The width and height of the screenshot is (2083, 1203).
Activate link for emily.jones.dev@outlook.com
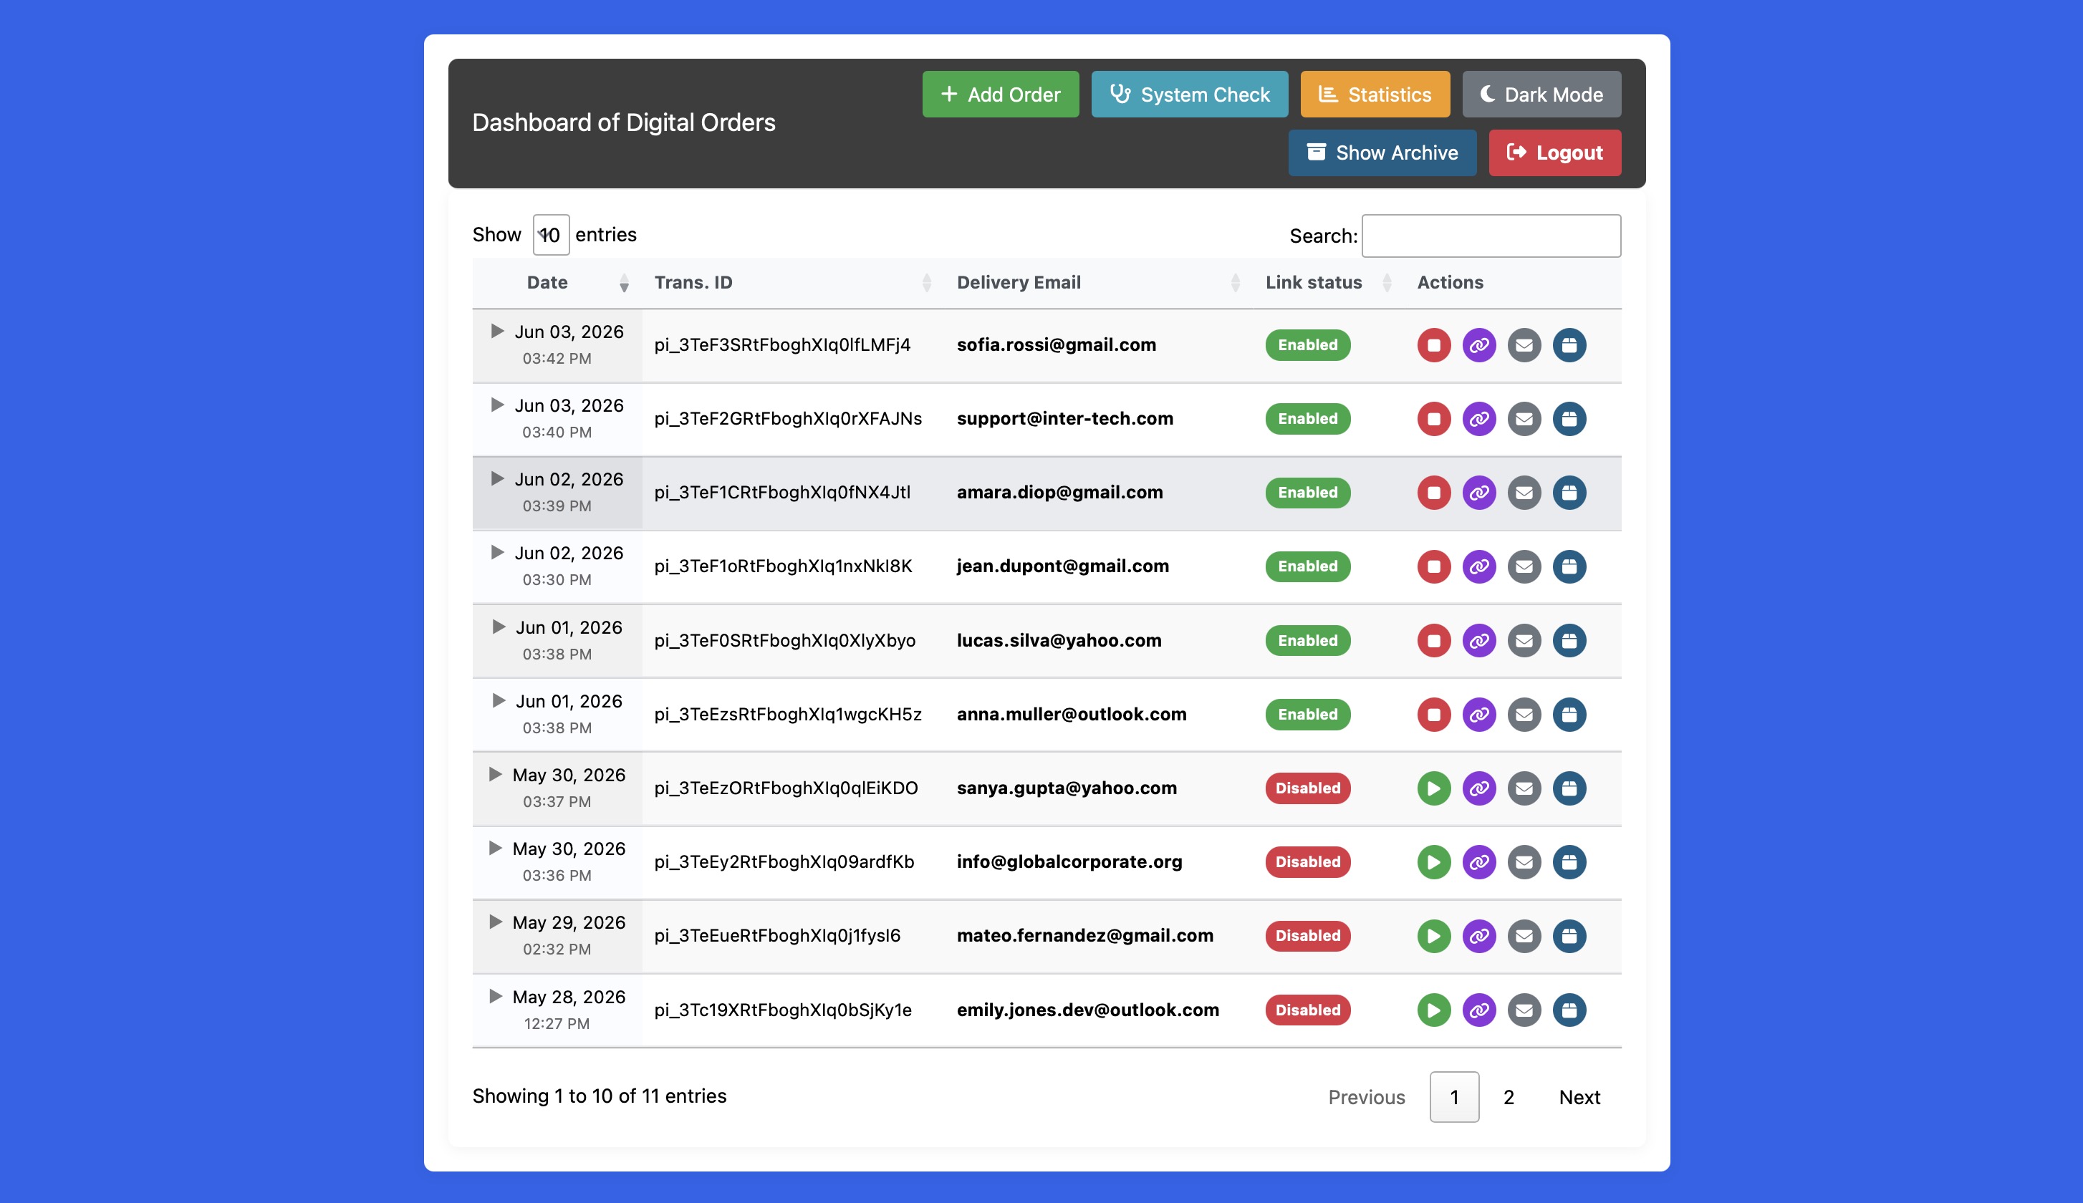[x=1433, y=1010]
